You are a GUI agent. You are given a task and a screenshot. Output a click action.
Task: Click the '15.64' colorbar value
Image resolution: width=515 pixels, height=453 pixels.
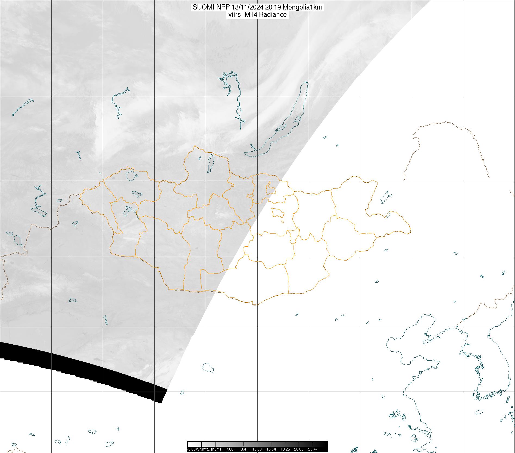(x=271, y=449)
